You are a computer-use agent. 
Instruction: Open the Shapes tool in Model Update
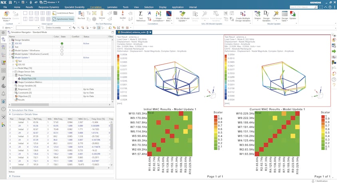(x=257, y=16)
